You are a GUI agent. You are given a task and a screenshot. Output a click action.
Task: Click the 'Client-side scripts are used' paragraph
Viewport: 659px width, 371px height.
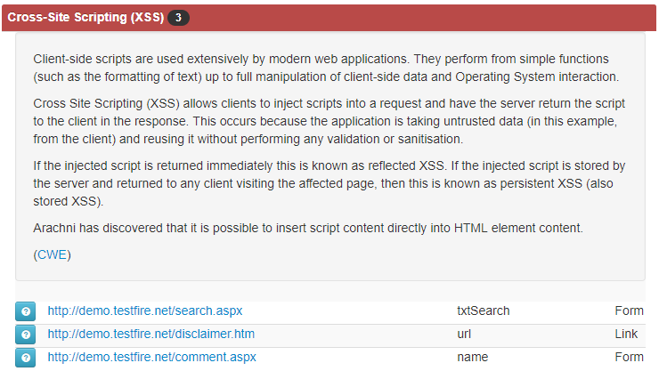[326, 68]
